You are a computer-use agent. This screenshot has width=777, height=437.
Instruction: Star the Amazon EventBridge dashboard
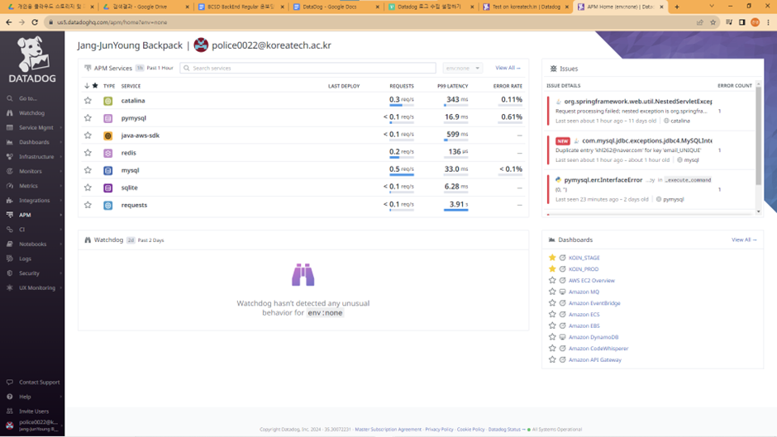coord(552,303)
